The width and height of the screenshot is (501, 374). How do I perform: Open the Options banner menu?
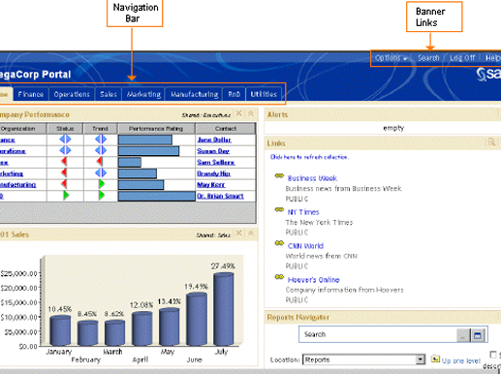click(x=391, y=58)
